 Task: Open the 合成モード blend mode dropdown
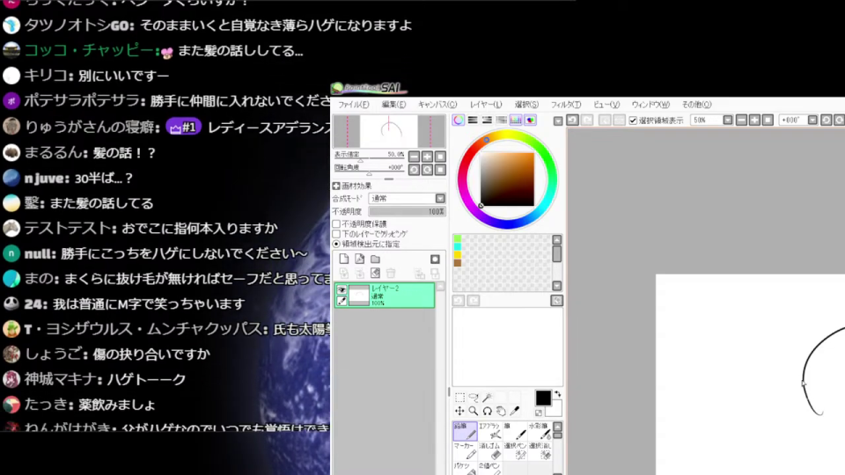(440, 198)
